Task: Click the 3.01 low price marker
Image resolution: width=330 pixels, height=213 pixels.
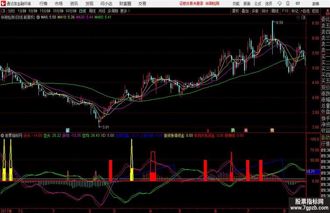Action: 106,127
